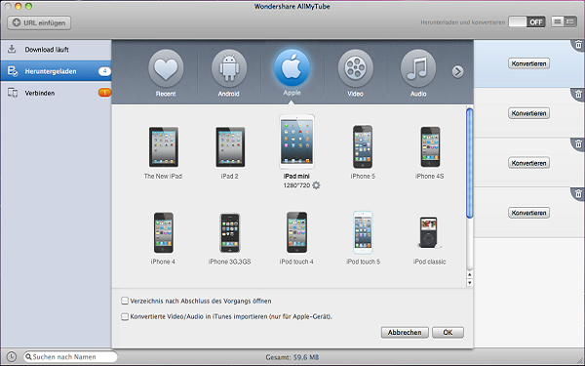The width and height of the screenshot is (585, 366).
Task: Click the scrollbar down arrow
Action: [469, 283]
